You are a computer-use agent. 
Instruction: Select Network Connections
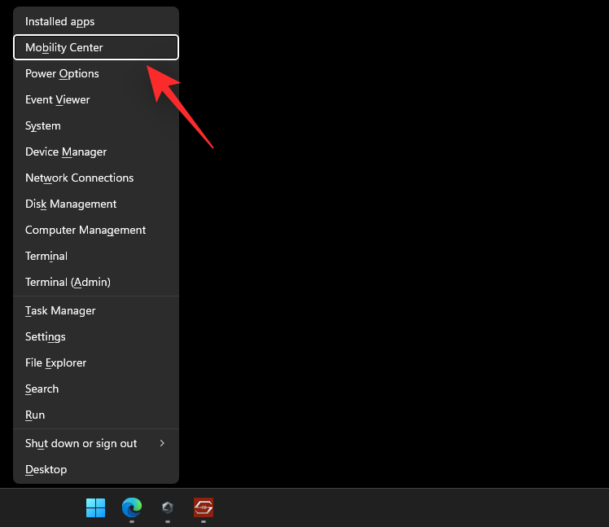point(79,178)
